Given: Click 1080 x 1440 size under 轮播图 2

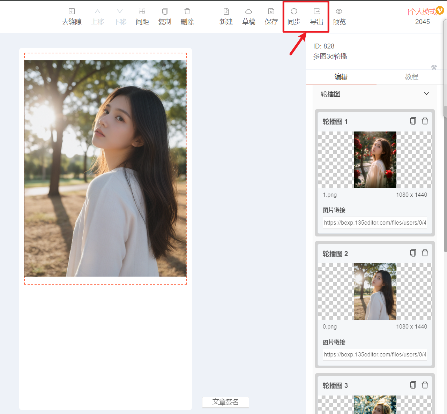Looking at the screenshot, I should point(412,326).
